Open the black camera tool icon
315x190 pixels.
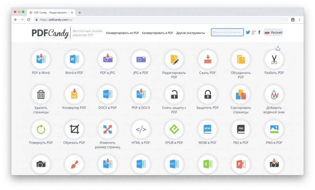coord(41,164)
